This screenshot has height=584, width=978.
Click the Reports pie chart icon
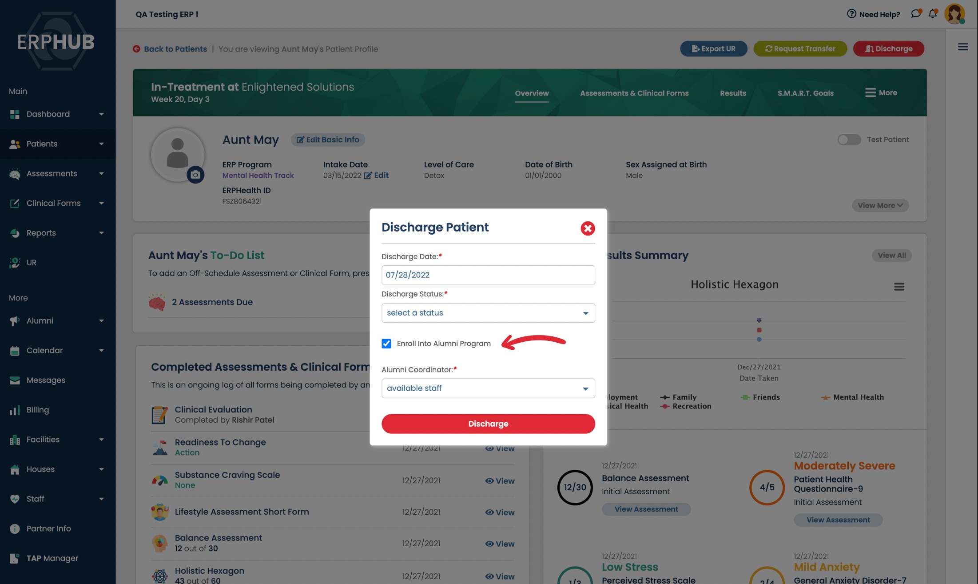click(15, 233)
